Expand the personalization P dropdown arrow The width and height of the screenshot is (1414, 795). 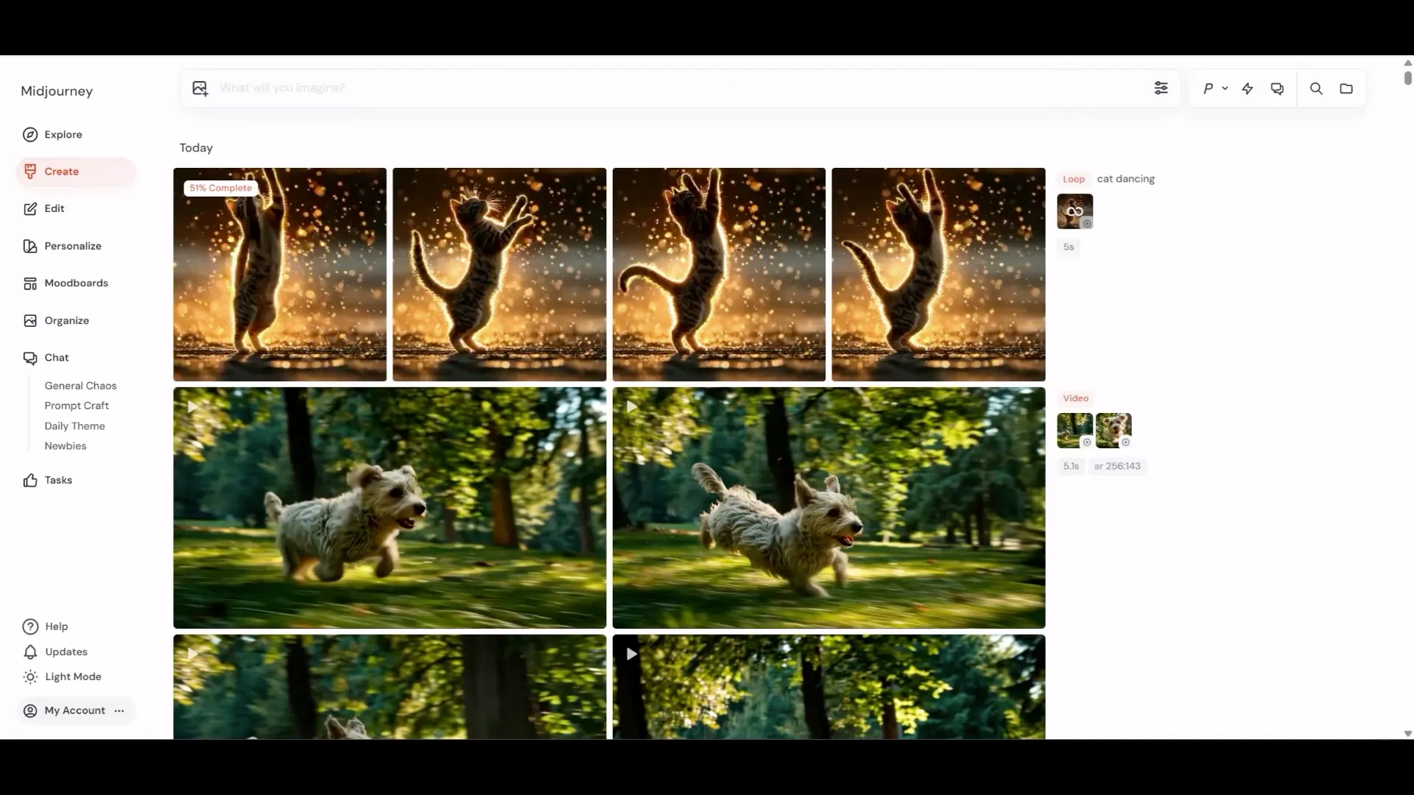point(1225,88)
